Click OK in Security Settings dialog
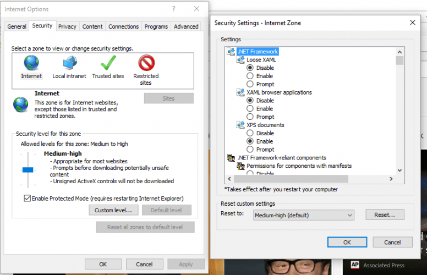The height and width of the screenshot is (275, 427). coord(347,242)
